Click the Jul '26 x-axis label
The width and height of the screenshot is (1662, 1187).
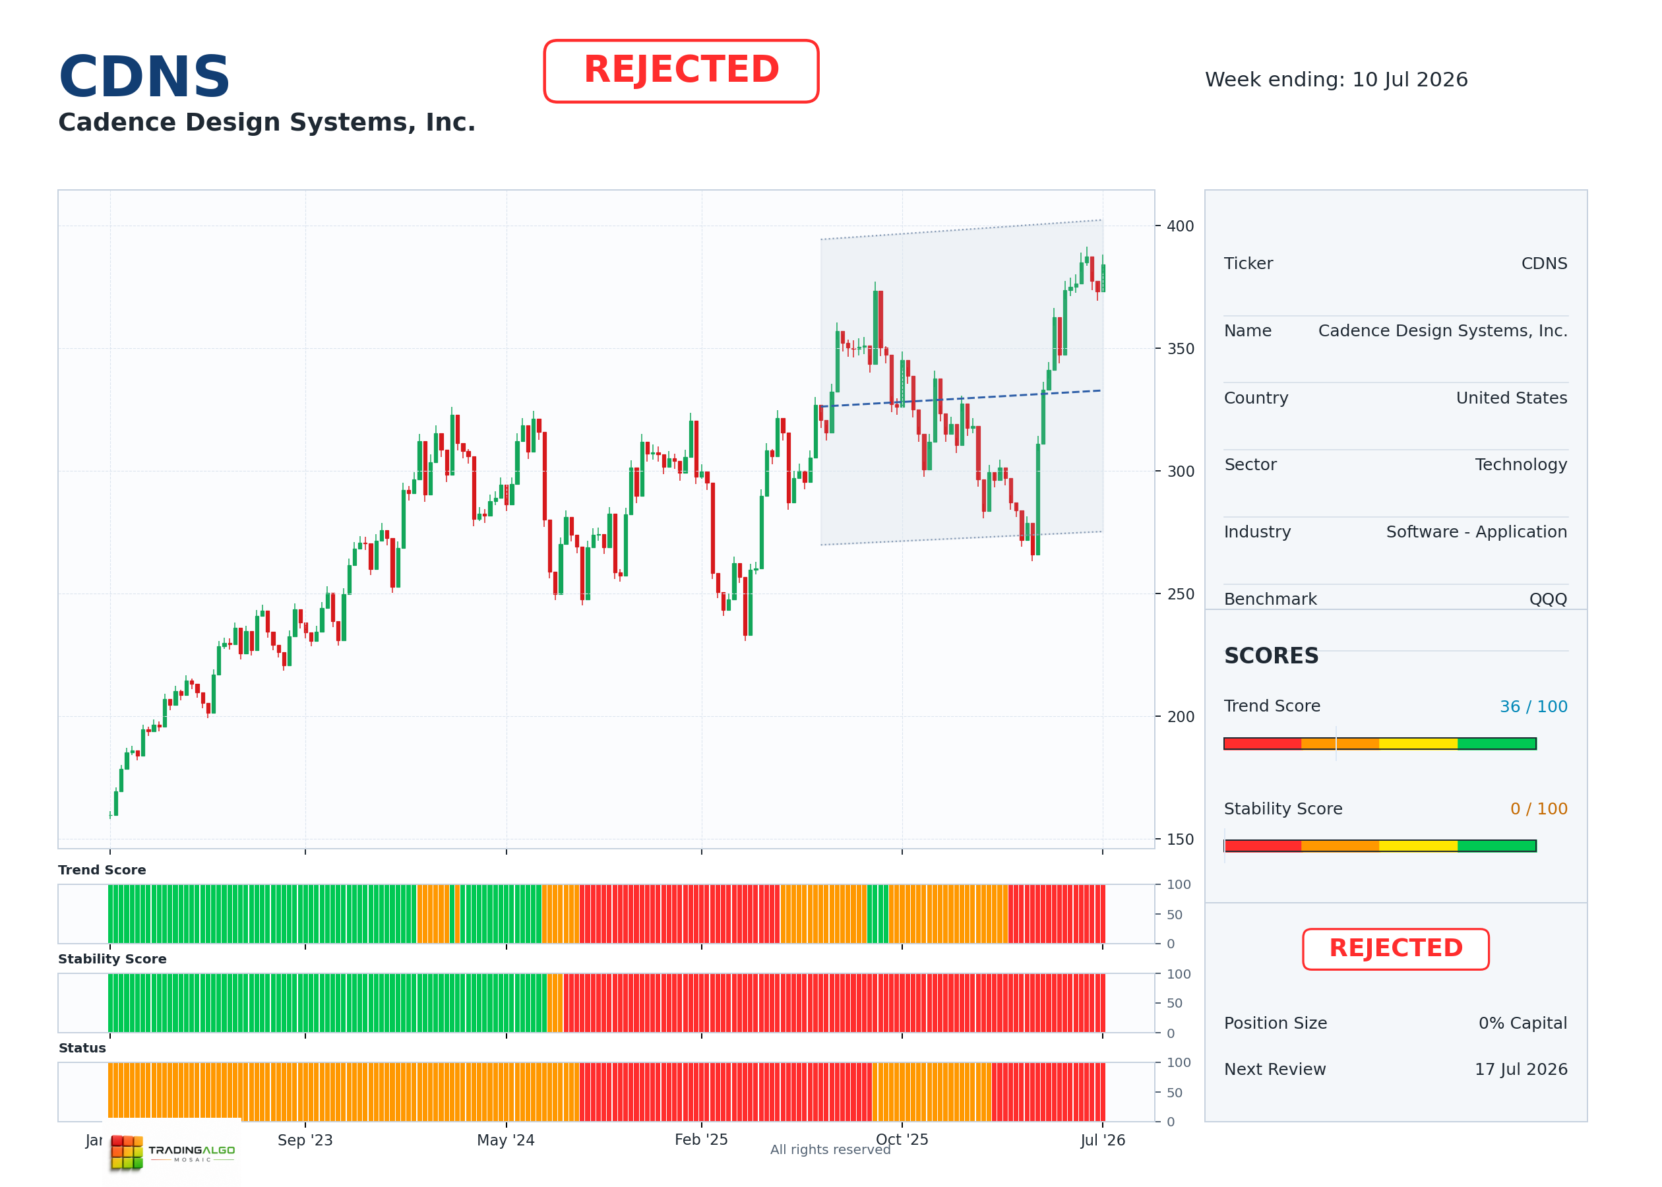1103,1140
